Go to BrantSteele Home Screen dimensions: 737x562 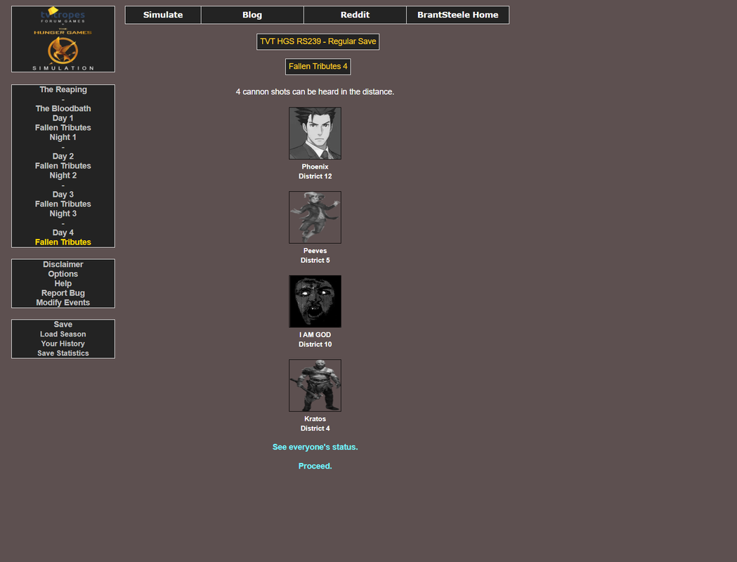click(x=458, y=15)
